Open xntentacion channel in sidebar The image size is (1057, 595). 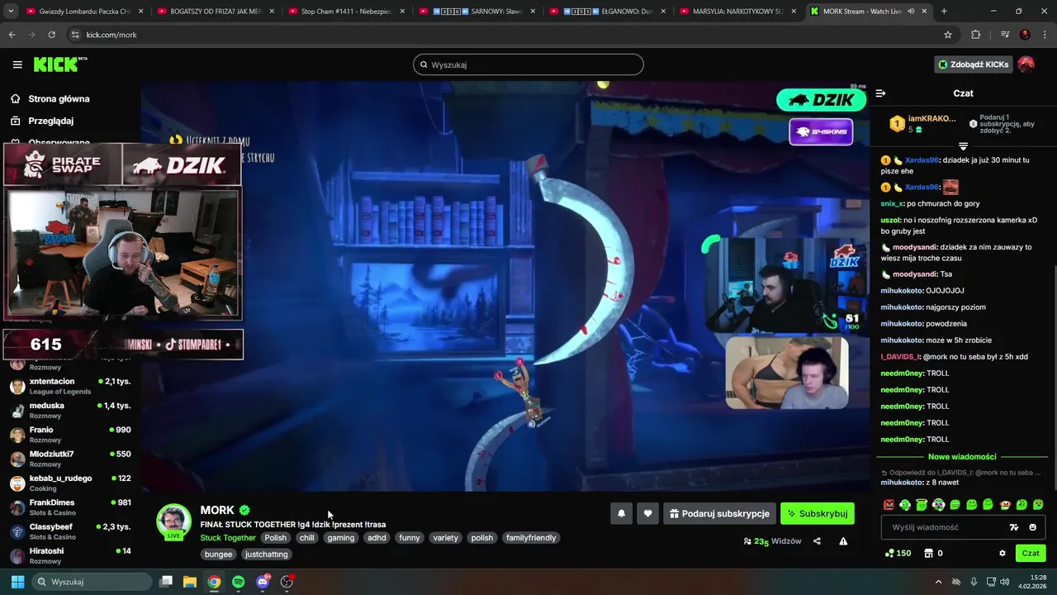click(x=70, y=386)
